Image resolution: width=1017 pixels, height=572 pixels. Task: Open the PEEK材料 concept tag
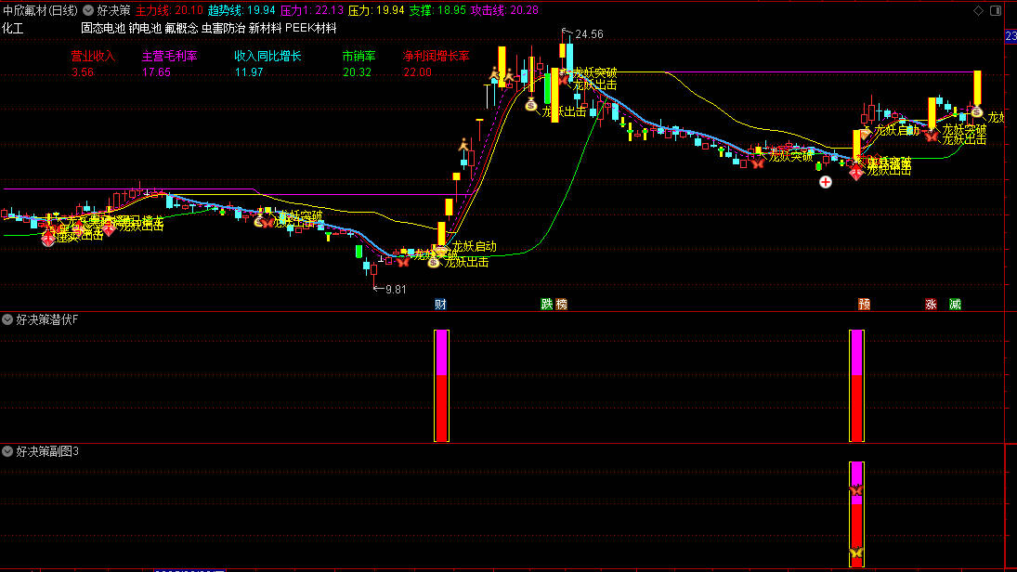(x=311, y=29)
